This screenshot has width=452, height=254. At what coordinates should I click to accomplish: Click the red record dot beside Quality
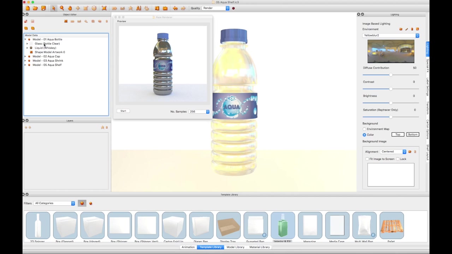(x=233, y=8)
